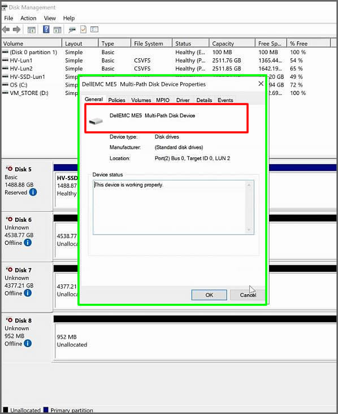Sort by the Layout column header
The width and height of the screenshot is (338, 414).
coord(80,44)
